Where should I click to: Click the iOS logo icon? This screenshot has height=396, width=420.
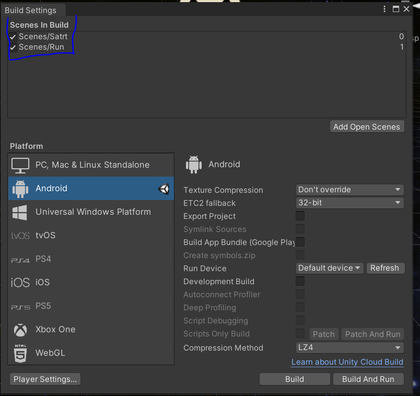click(20, 283)
